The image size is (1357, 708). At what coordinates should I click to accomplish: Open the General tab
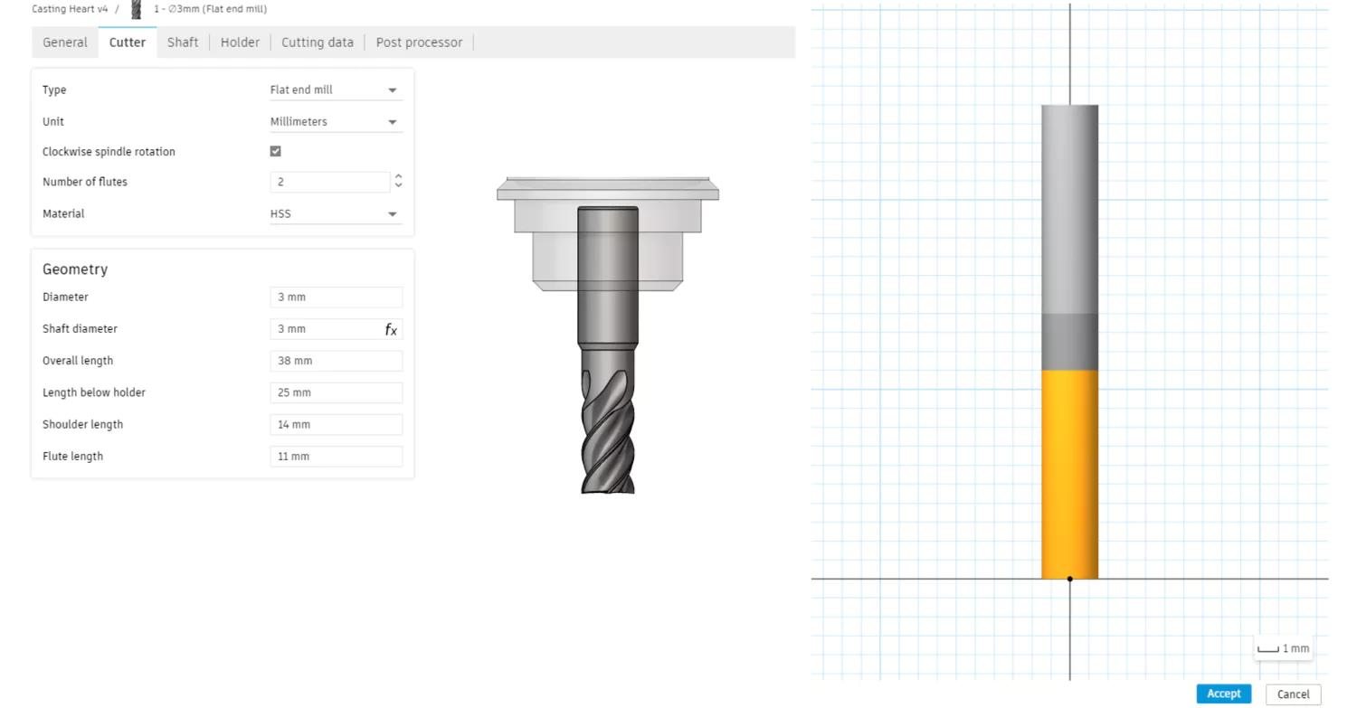click(x=65, y=42)
